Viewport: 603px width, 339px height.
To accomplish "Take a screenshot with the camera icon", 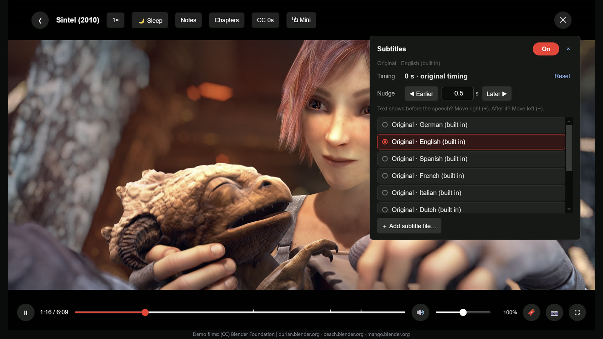I will coord(554,312).
